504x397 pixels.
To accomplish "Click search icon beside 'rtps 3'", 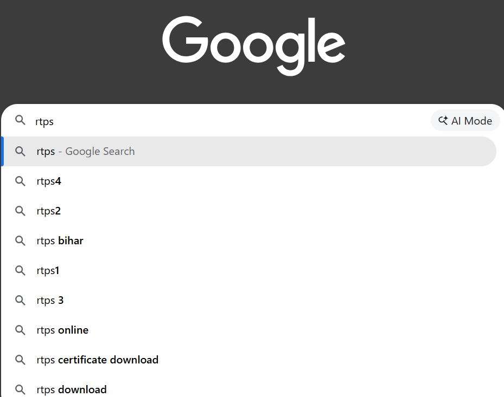I will pyautogui.click(x=20, y=301).
